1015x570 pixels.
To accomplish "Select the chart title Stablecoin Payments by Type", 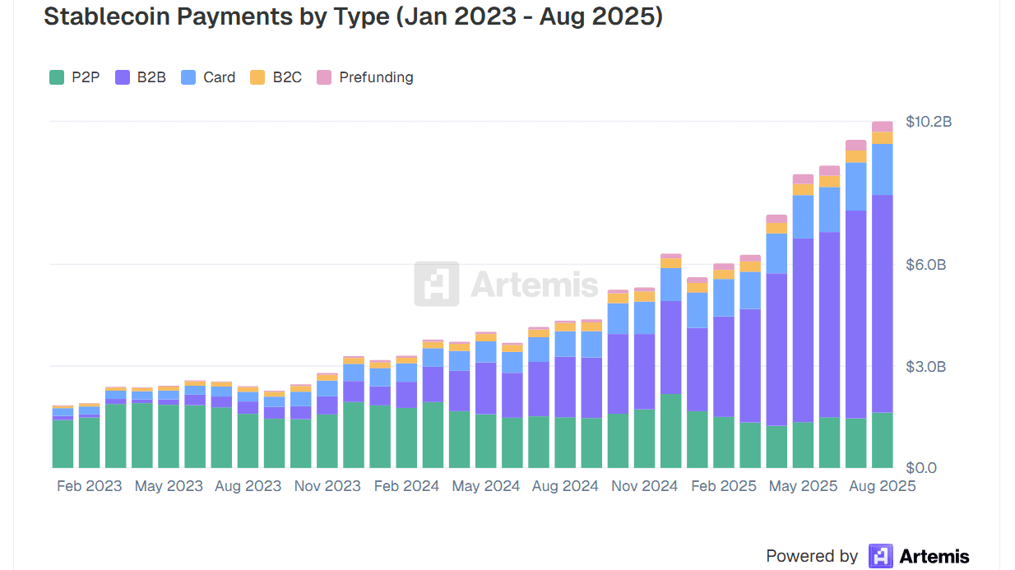I will pyautogui.click(x=353, y=17).
